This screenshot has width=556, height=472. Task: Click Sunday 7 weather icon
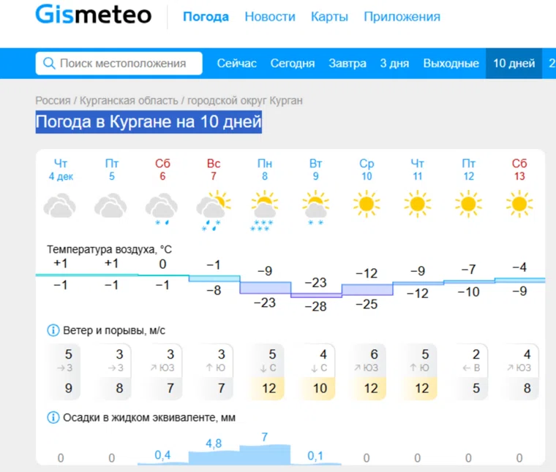click(x=214, y=208)
